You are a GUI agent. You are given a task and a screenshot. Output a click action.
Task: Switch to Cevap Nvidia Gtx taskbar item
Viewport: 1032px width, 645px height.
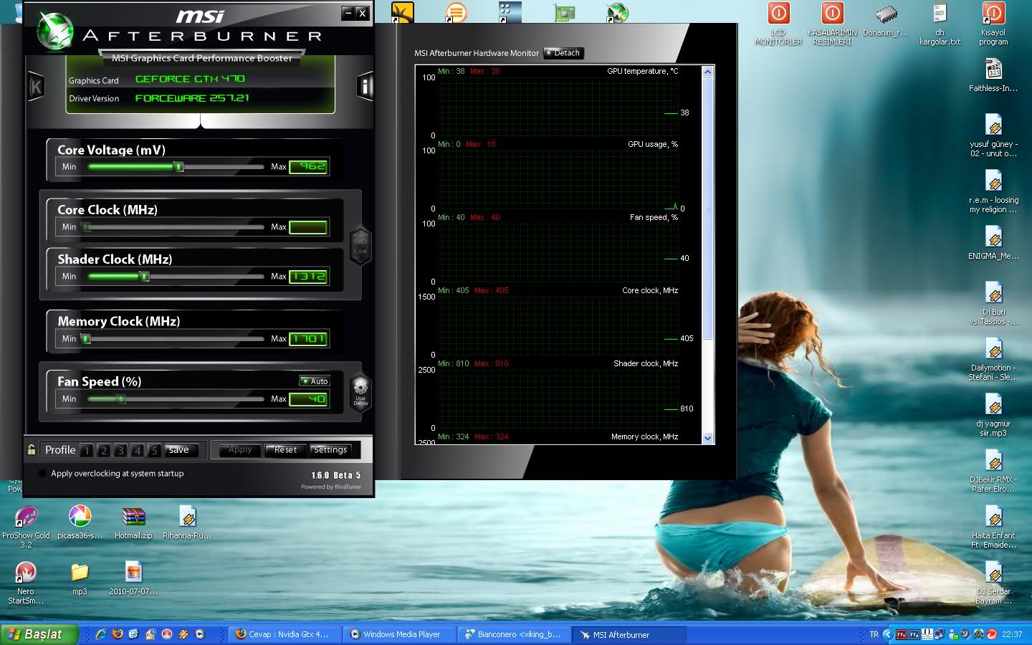pos(286,634)
